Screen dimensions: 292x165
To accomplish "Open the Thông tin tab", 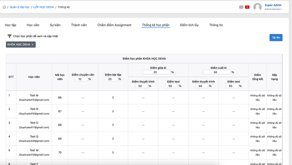I will [216, 25].
